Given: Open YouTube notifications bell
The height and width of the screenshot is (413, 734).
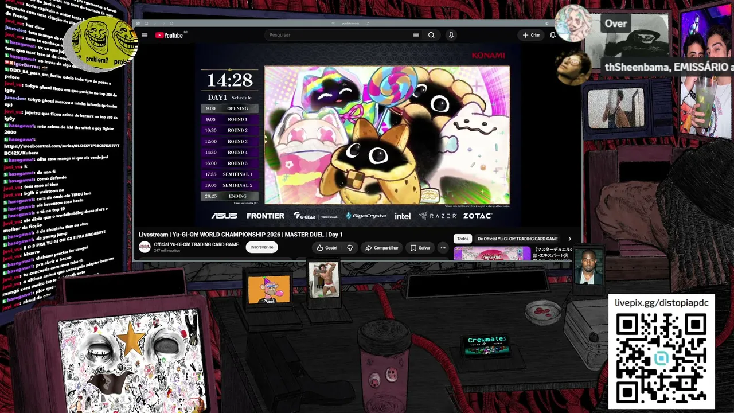Looking at the screenshot, I should 552,35.
